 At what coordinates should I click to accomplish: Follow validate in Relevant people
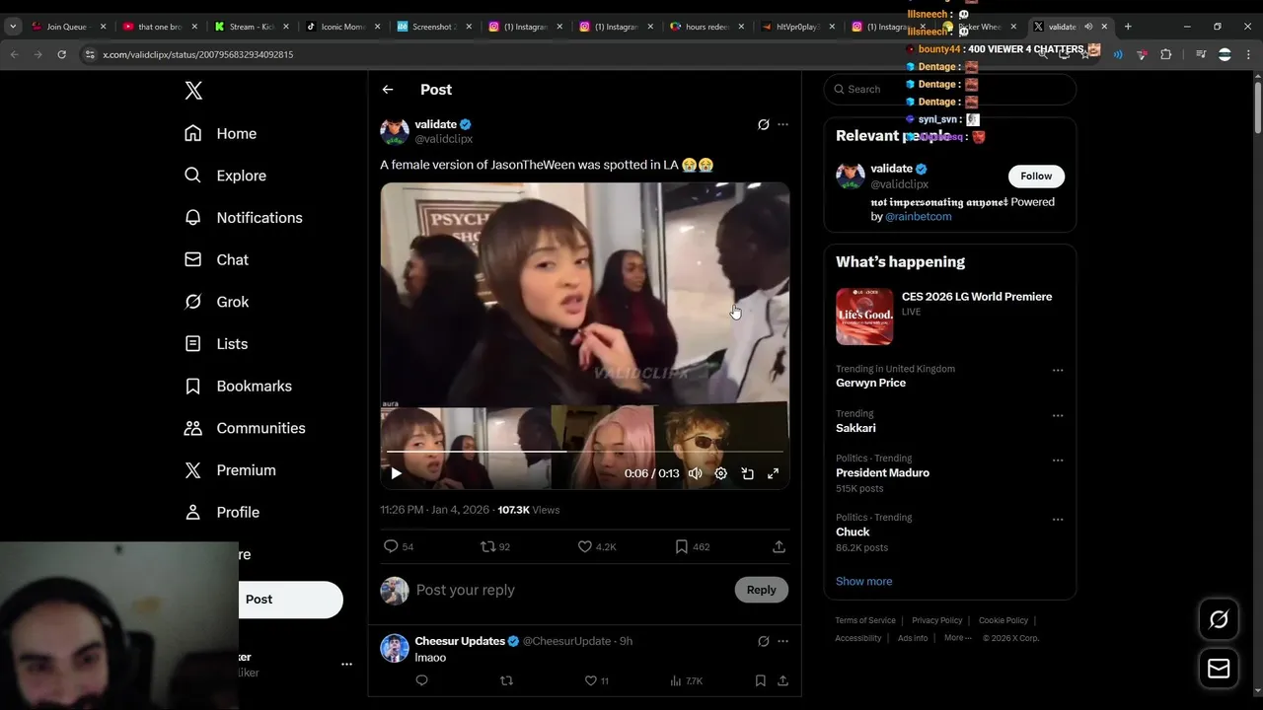pos(1036,176)
